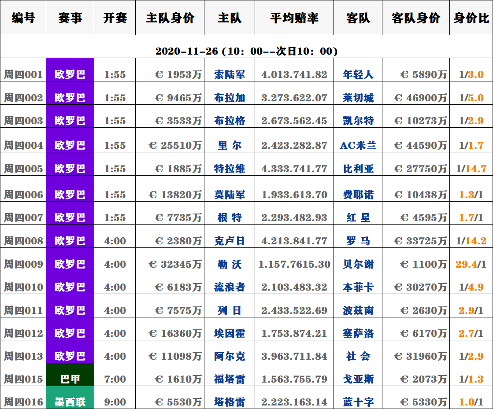Click away team 莱切城

coord(358,98)
